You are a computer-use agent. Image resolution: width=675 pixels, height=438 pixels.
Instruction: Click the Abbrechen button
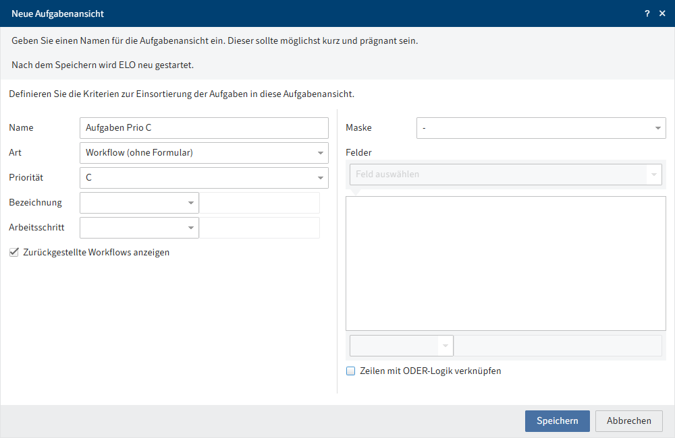point(629,420)
